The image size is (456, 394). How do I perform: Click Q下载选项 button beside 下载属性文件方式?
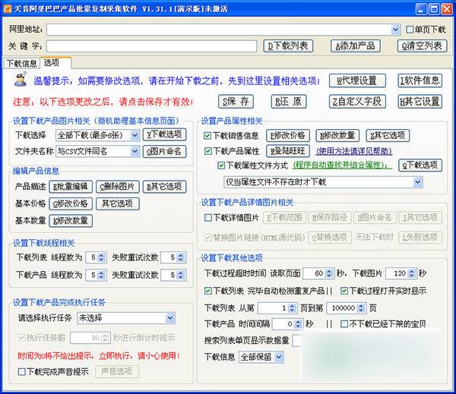coord(420,165)
